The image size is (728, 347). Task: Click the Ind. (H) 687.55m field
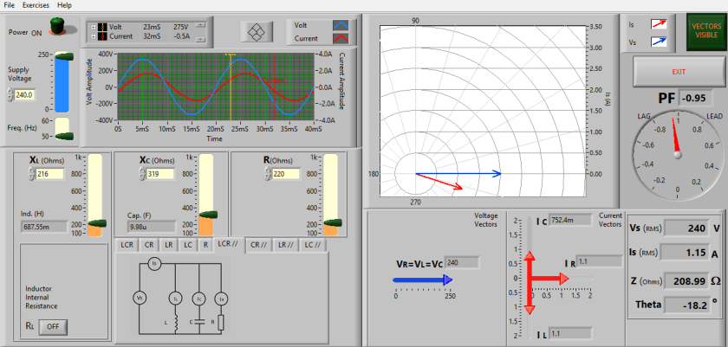coord(42,227)
